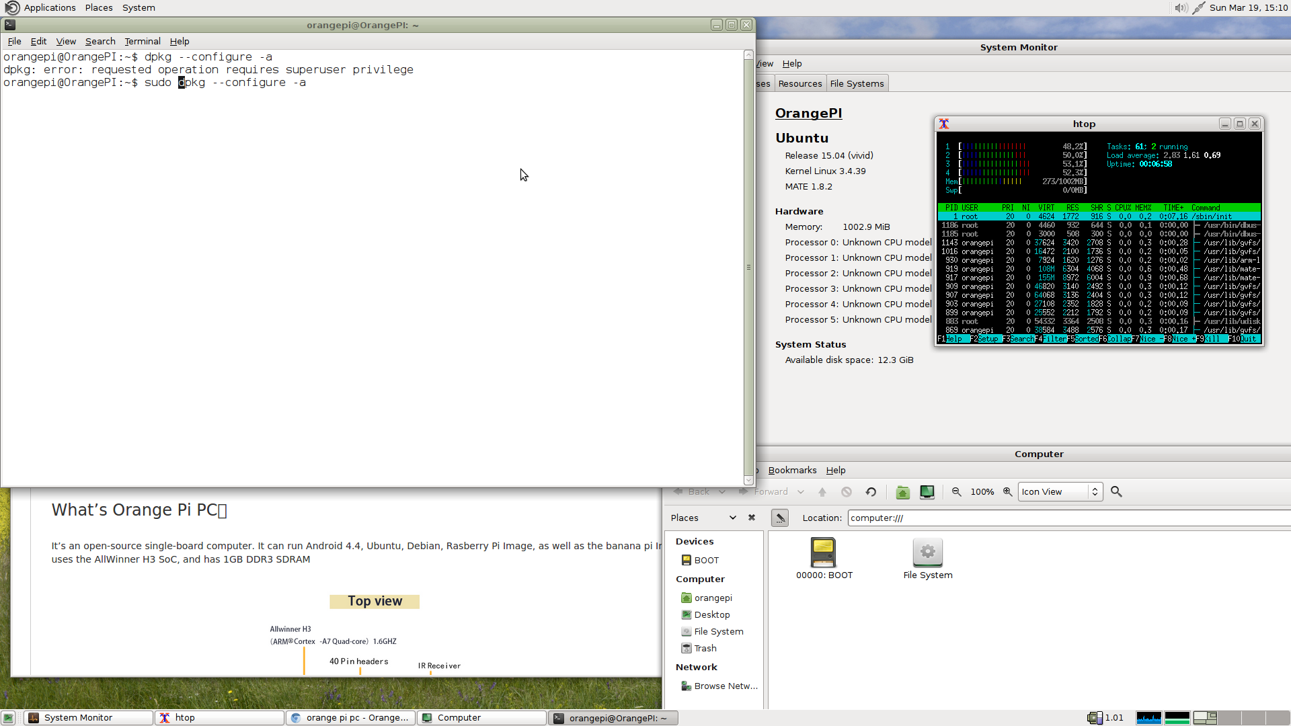The height and width of the screenshot is (726, 1291).
Task: Open the Places menu in top panel
Action: (99, 8)
